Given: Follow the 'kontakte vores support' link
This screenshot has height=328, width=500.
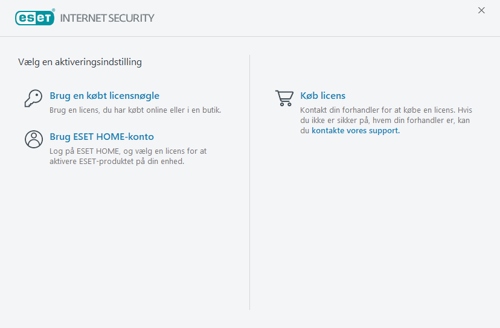Looking at the screenshot, I should [355, 131].
